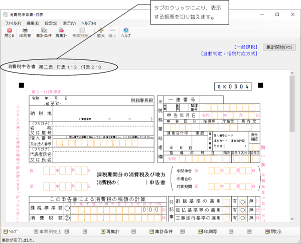301x244 pixels.
Task: Open 印刷等 from the toolbar
Action: pos(25,32)
